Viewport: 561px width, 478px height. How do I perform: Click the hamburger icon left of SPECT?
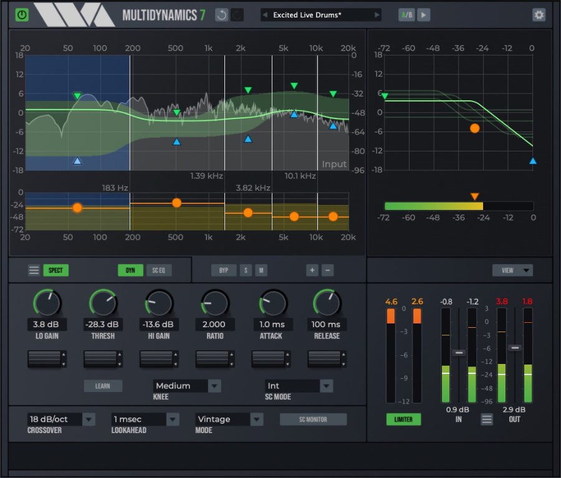[x=34, y=270]
